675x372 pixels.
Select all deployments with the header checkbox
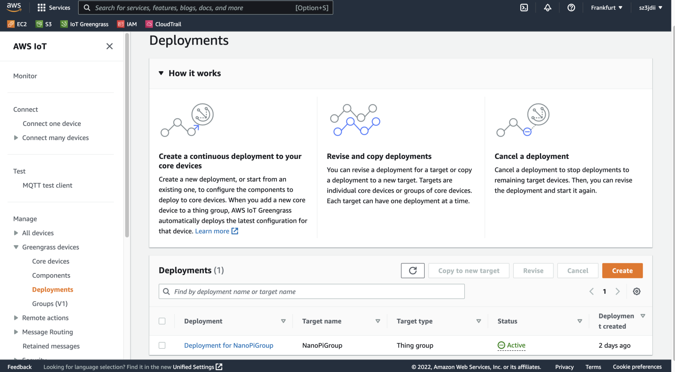[162, 321]
